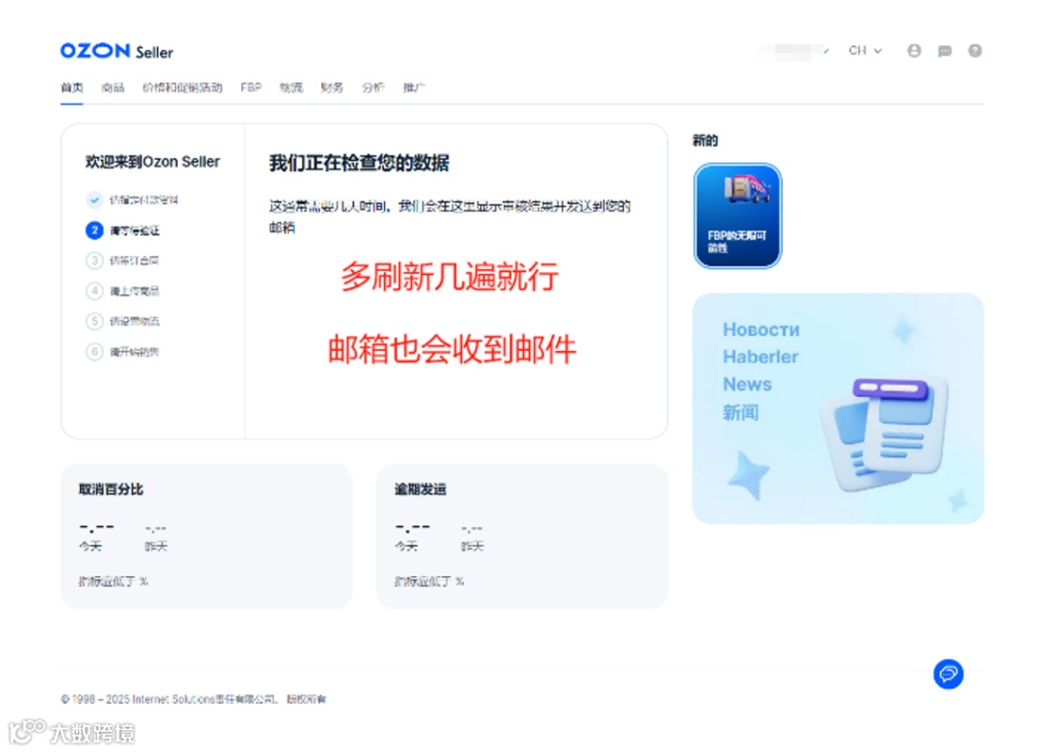Click the blue step 2 circle

click(94, 230)
